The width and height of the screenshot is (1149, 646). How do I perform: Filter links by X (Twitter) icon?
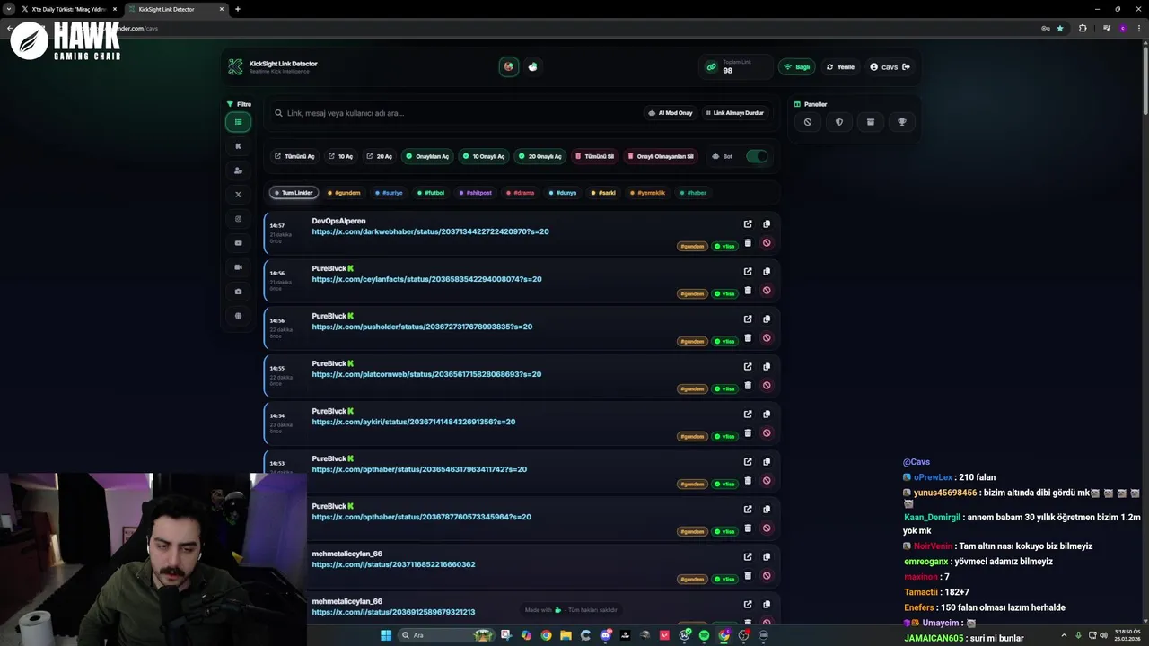pyautogui.click(x=238, y=194)
